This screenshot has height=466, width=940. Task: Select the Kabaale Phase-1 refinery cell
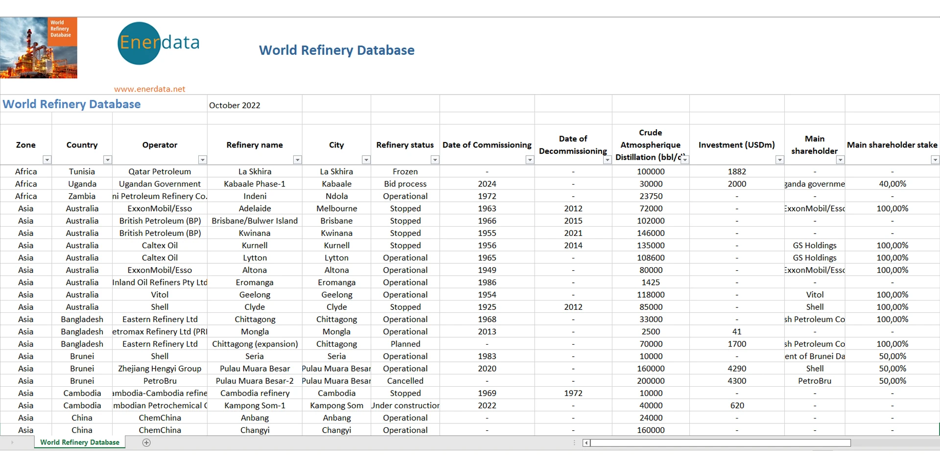[255, 184]
